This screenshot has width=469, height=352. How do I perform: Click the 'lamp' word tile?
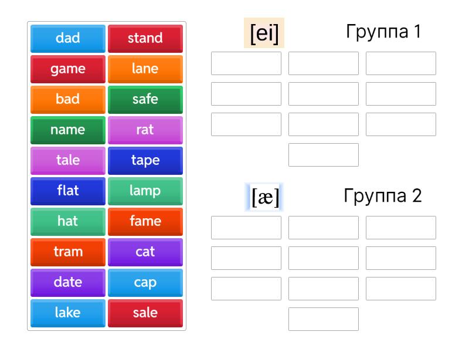point(145,191)
